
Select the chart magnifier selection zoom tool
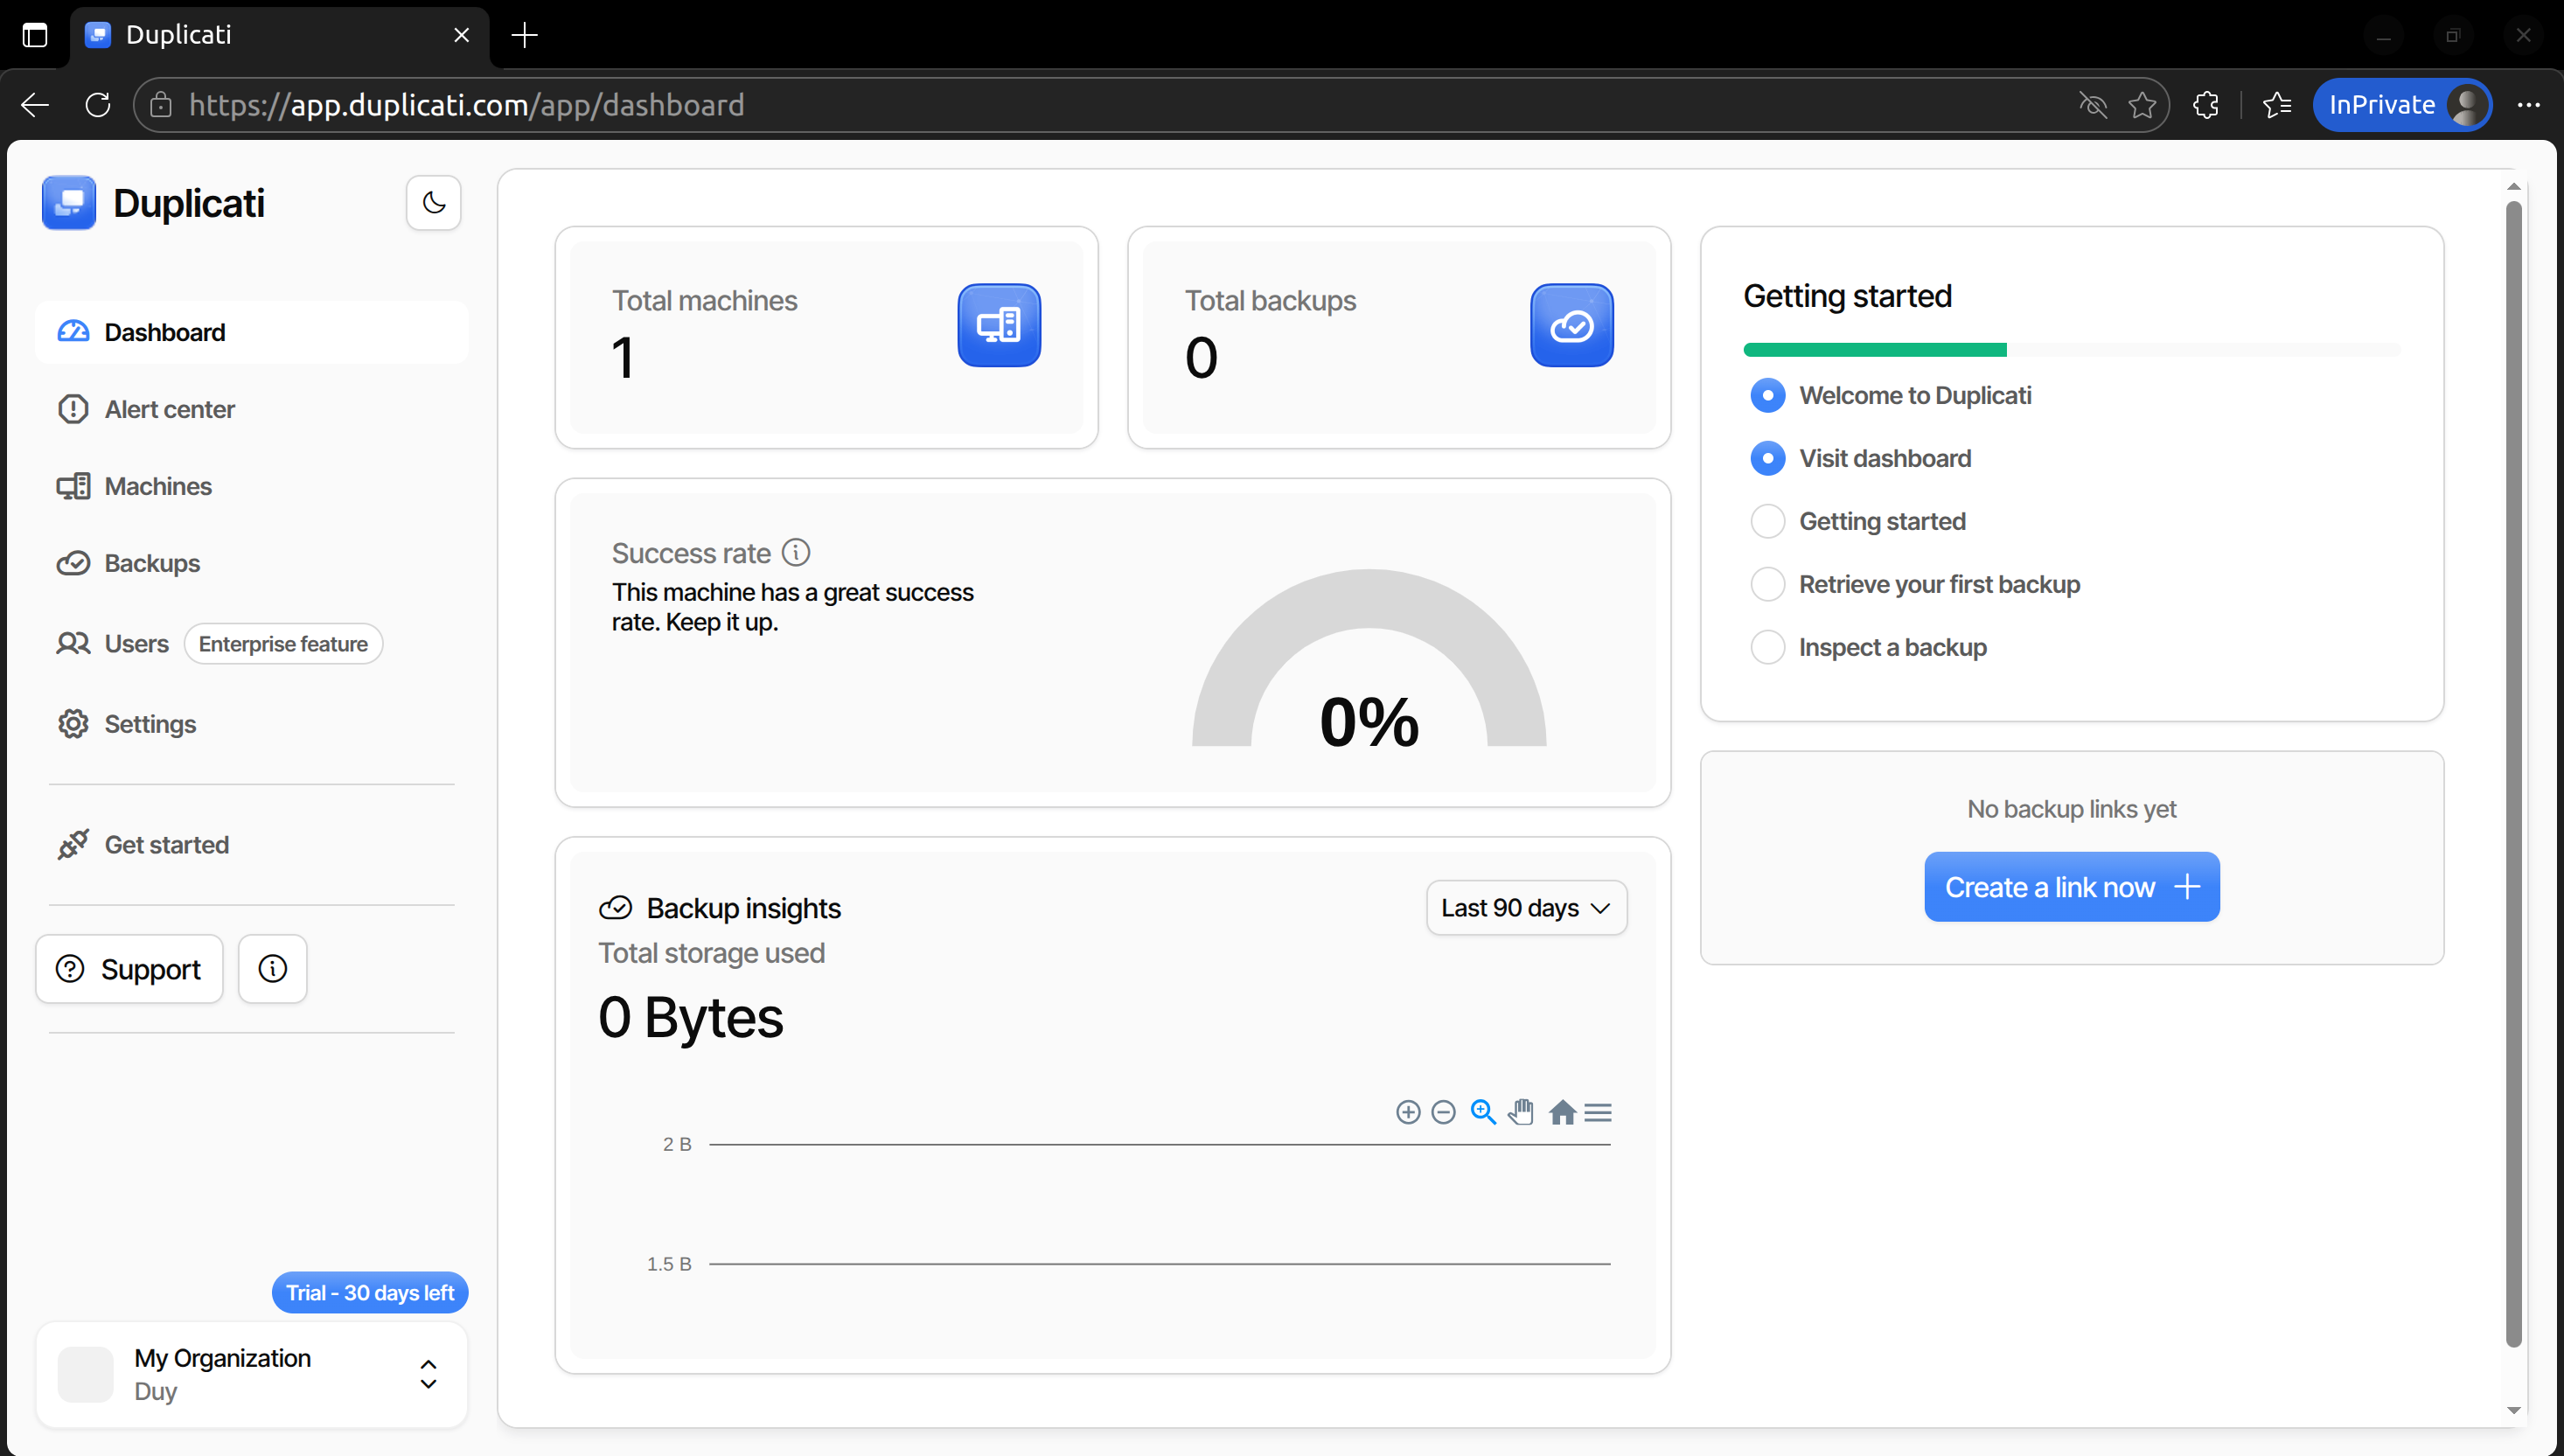(1483, 1112)
